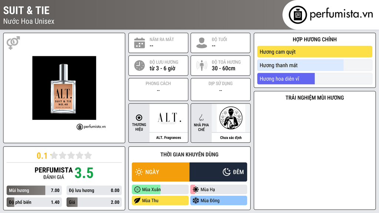Screen dimensions: 379x213
Task: Click the Hương thanh mát accord bar
Action: tap(315, 65)
